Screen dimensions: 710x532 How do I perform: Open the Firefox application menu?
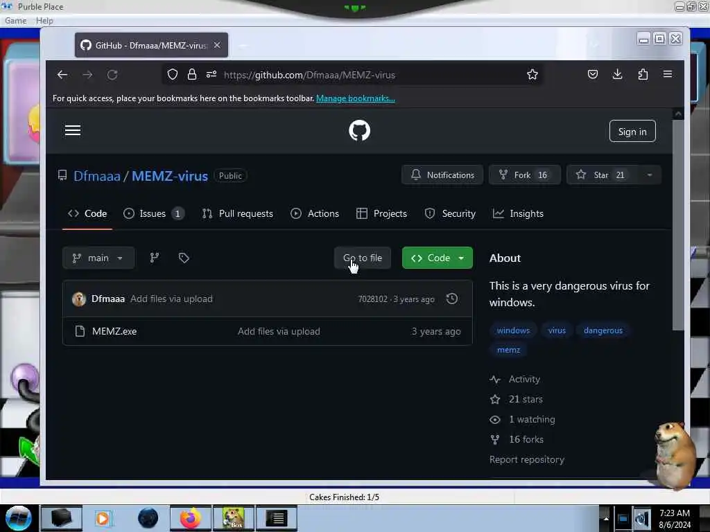(668, 73)
